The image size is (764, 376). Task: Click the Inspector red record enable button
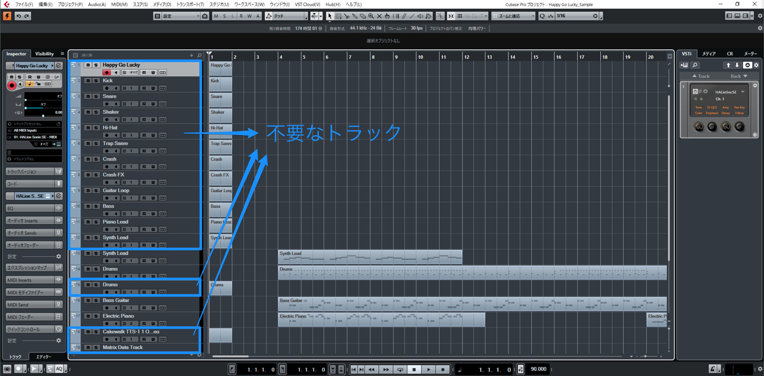click(x=12, y=85)
